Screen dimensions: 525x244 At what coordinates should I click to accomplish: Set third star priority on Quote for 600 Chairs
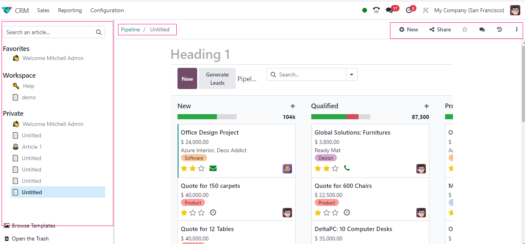[x=335, y=213]
